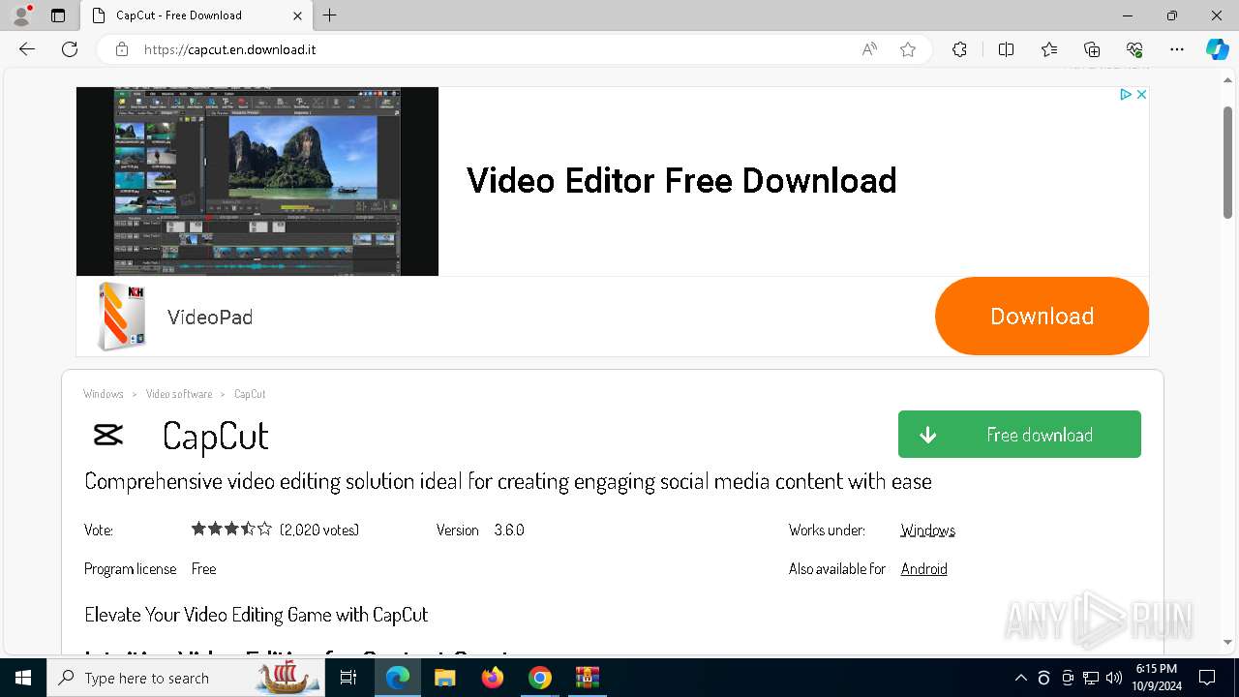
Task: Refresh the current page
Action: [70, 49]
